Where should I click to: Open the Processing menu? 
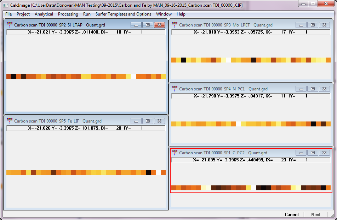click(x=68, y=14)
